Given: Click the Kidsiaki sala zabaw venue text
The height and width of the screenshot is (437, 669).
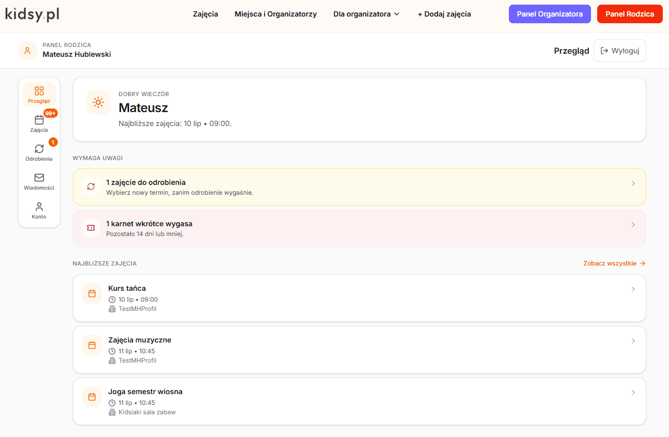Looking at the screenshot, I should pos(147,412).
